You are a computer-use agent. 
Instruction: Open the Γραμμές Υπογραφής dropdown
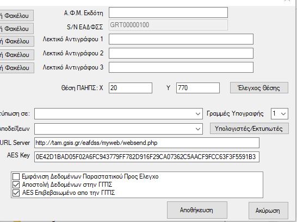click(x=280, y=114)
